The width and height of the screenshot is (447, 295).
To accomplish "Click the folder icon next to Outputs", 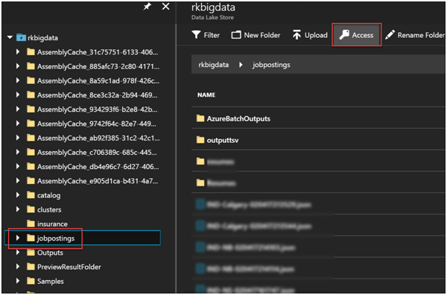I will tap(31, 253).
